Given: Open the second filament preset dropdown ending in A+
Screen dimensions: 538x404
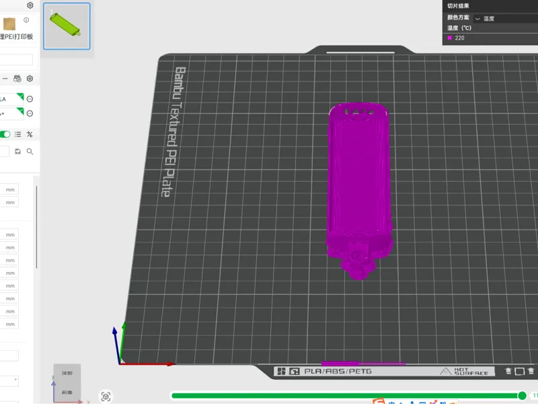Looking at the screenshot, I should pos(11,113).
